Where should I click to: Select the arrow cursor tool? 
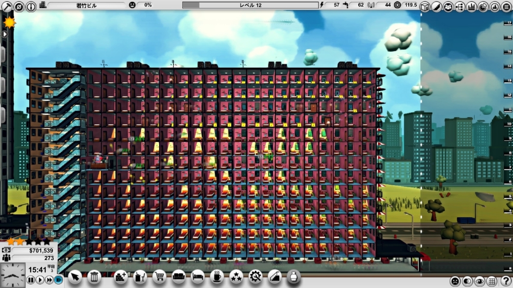pyautogui.click(x=75, y=277)
